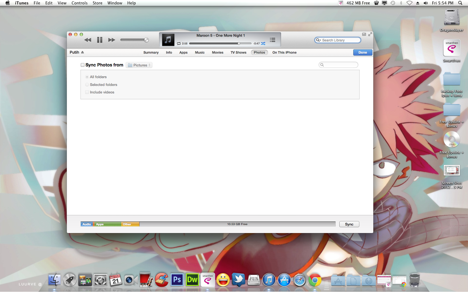Click the display mirroring menu bar icon
The image size is (468, 292).
click(384, 3)
